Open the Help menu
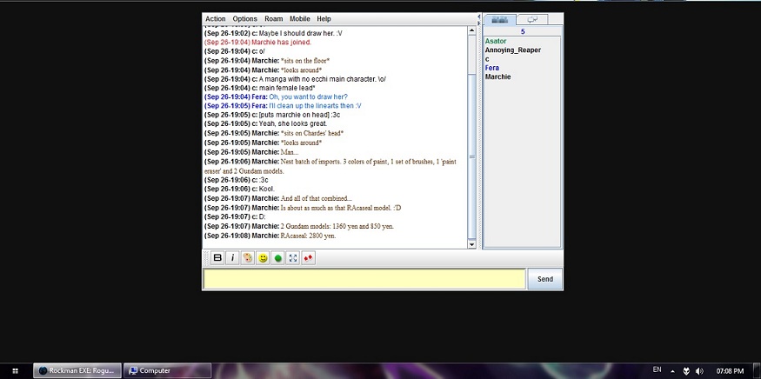761x379 pixels. (324, 19)
